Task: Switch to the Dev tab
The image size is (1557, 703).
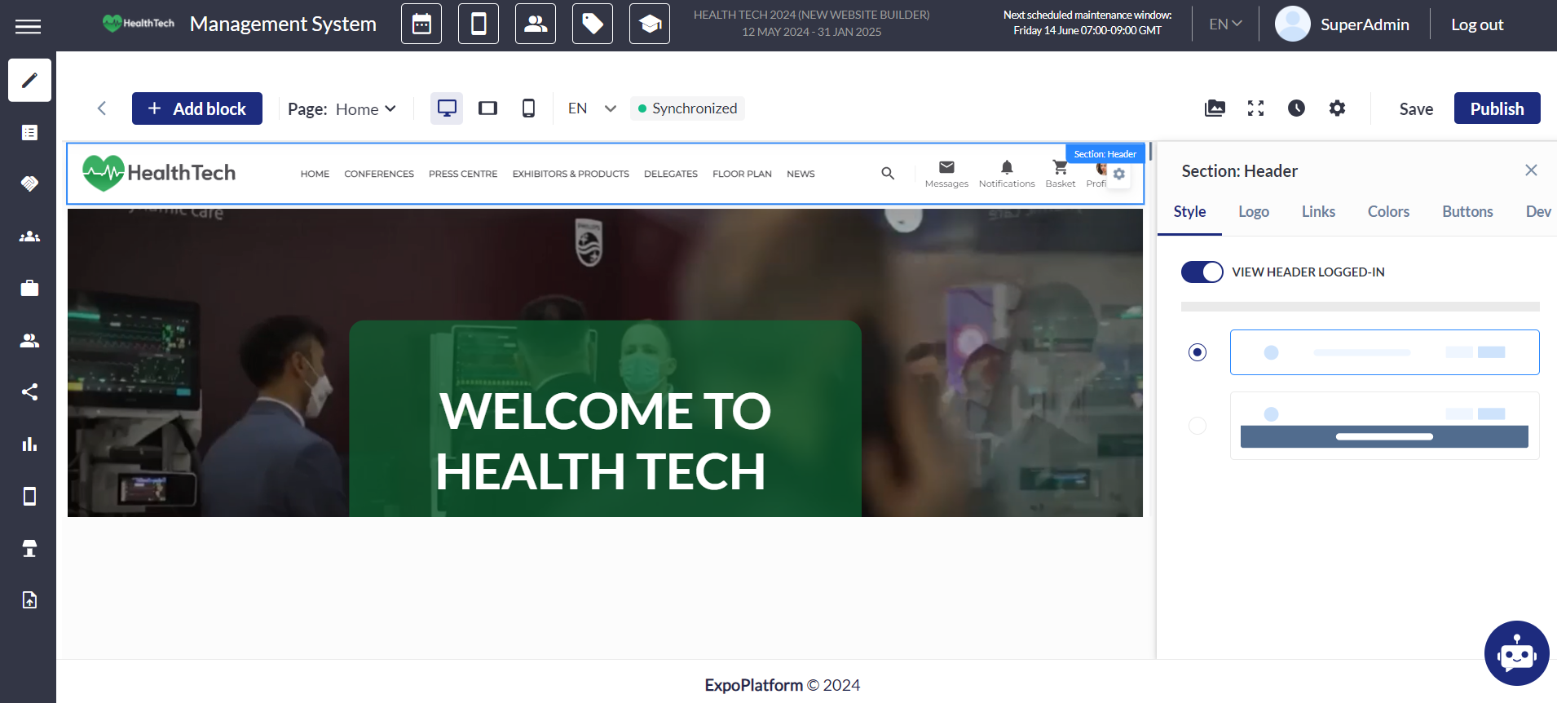Action: tap(1538, 212)
